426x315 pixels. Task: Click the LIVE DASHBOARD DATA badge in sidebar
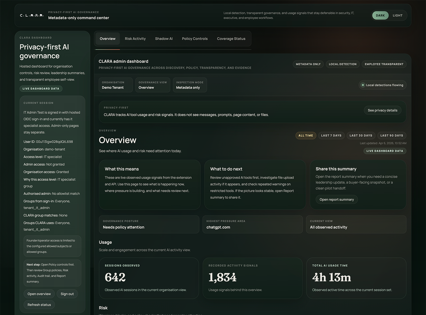click(41, 89)
